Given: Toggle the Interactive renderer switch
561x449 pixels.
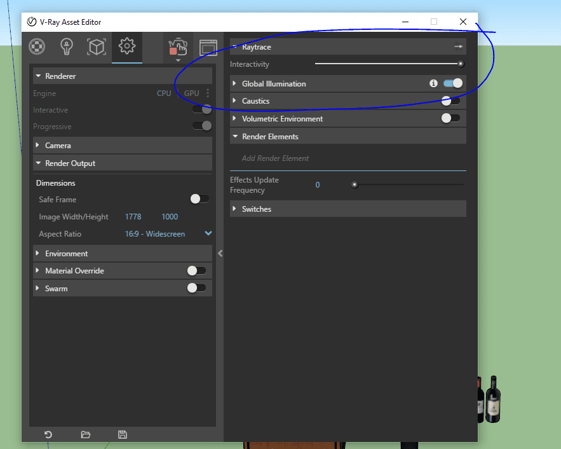Looking at the screenshot, I should pos(202,109).
